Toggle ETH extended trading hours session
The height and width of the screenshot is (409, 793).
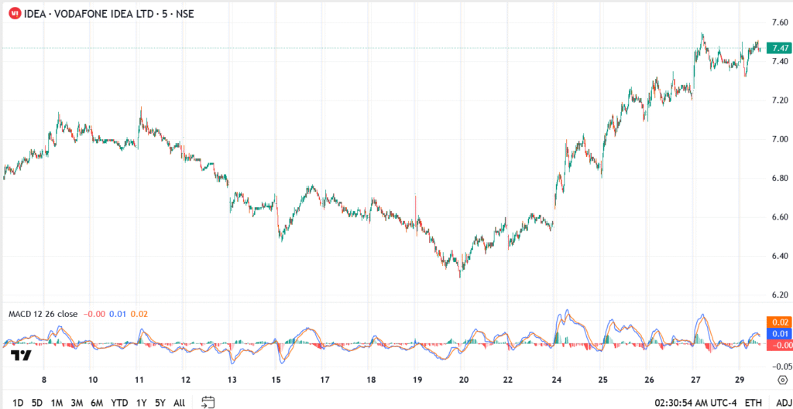(x=753, y=403)
